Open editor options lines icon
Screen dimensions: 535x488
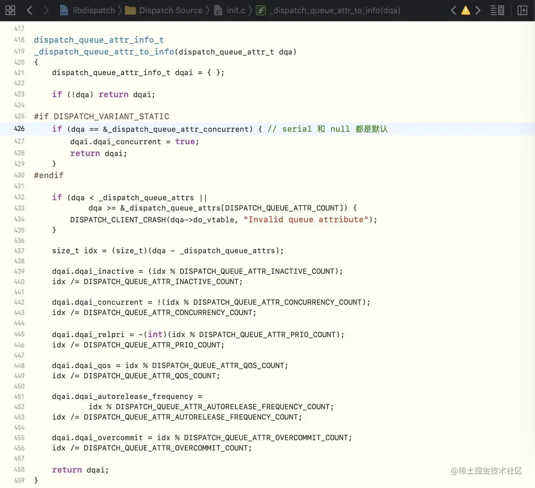(497, 10)
